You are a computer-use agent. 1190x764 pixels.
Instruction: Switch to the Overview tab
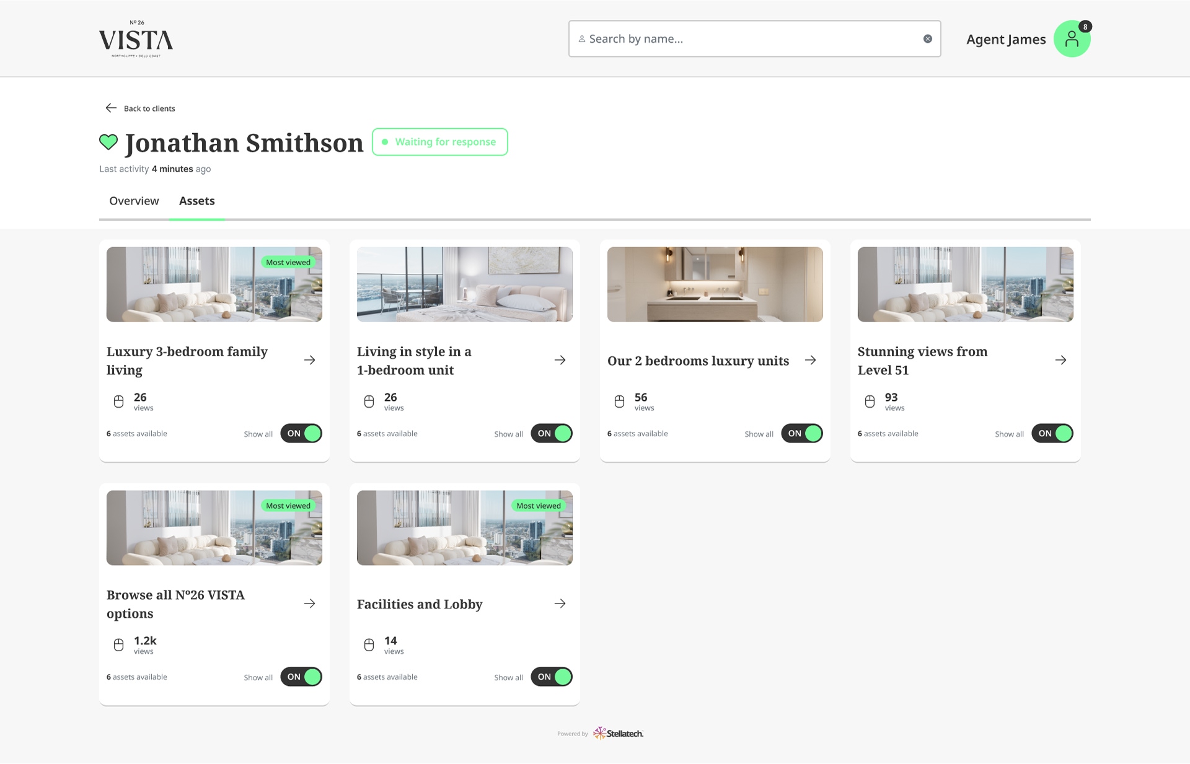click(x=134, y=201)
